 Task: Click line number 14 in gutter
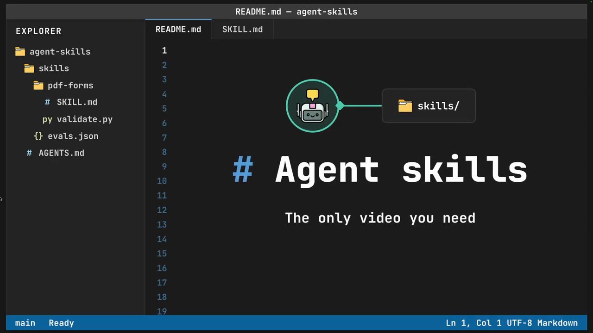click(x=162, y=239)
